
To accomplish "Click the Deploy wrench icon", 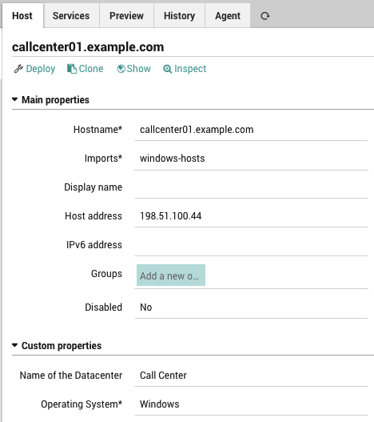I will [18, 69].
